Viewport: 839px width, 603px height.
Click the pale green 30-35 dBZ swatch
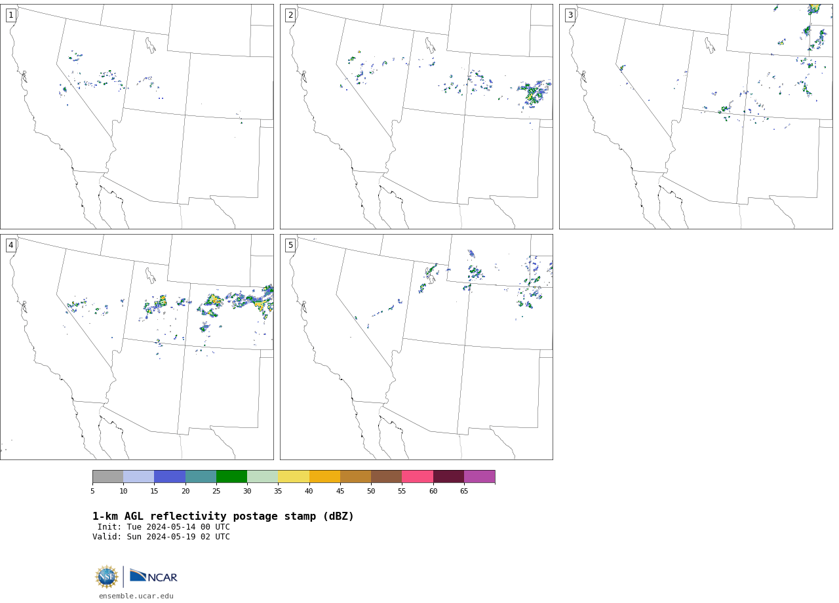263,477
